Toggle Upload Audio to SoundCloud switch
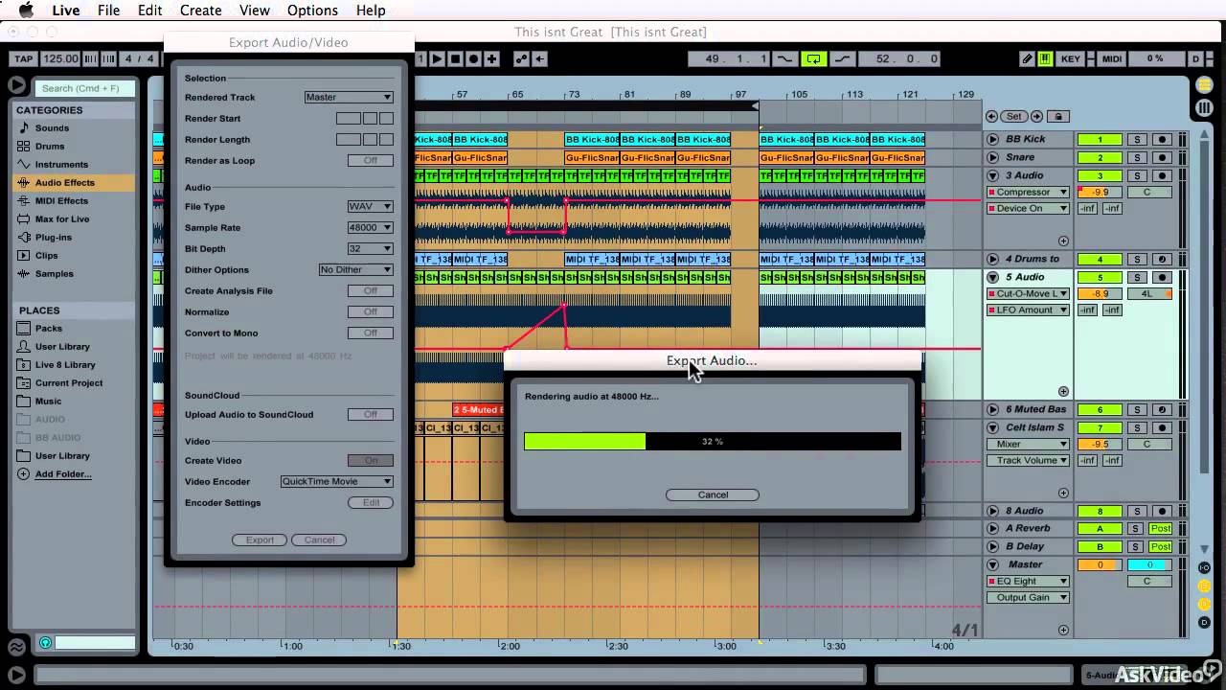 point(370,414)
